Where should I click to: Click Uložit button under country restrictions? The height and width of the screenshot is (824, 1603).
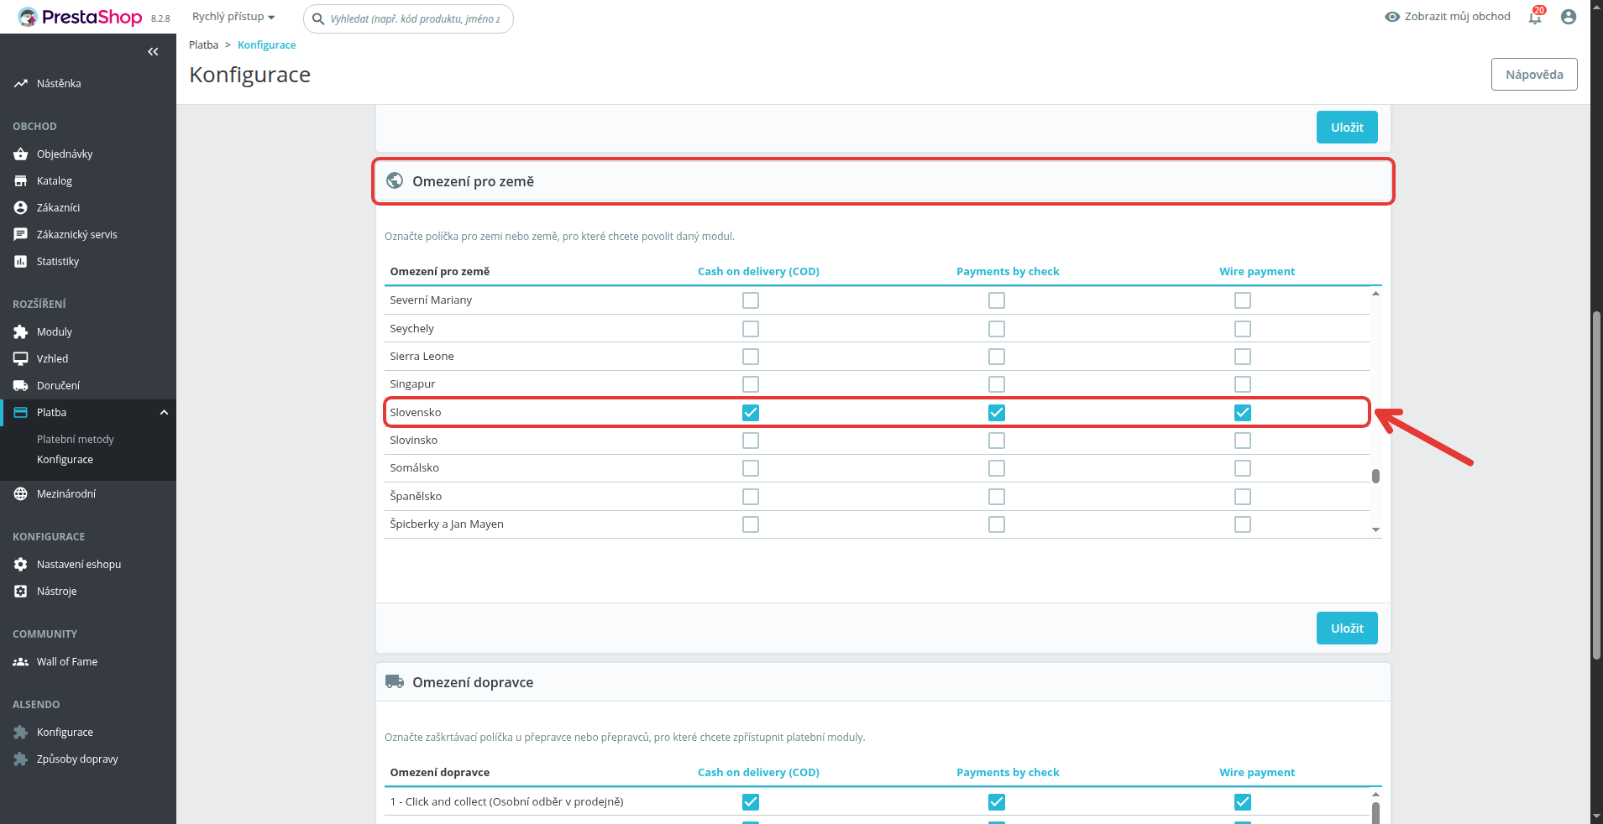pos(1347,628)
